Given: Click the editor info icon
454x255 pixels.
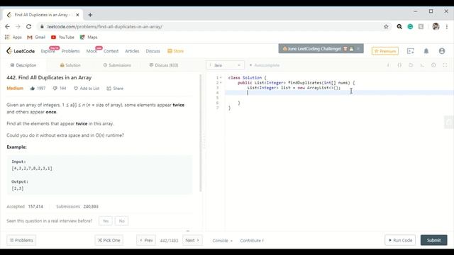Looking at the screenshot, I should (x=388, y=65).
